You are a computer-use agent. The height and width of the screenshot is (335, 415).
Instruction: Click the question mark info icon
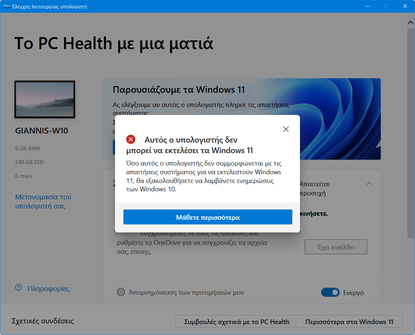[x=19, y=287]
